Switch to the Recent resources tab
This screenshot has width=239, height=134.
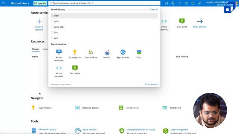tap(36, 49)
